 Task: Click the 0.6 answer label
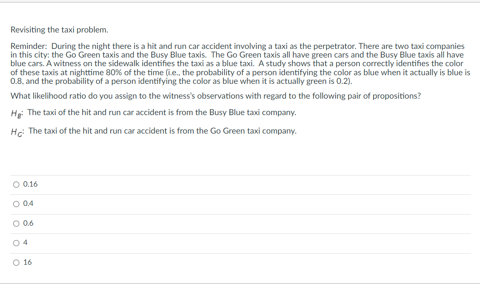29,223
